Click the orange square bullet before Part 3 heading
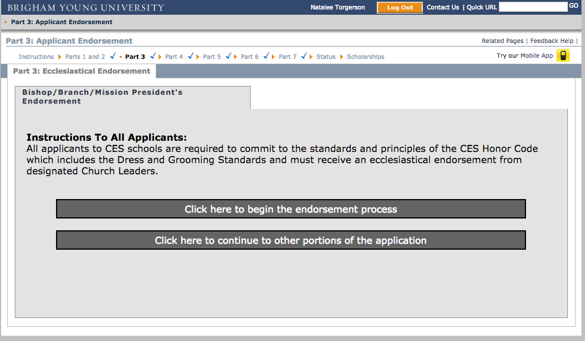The image size is (585, 341). [x=5, y=21]
